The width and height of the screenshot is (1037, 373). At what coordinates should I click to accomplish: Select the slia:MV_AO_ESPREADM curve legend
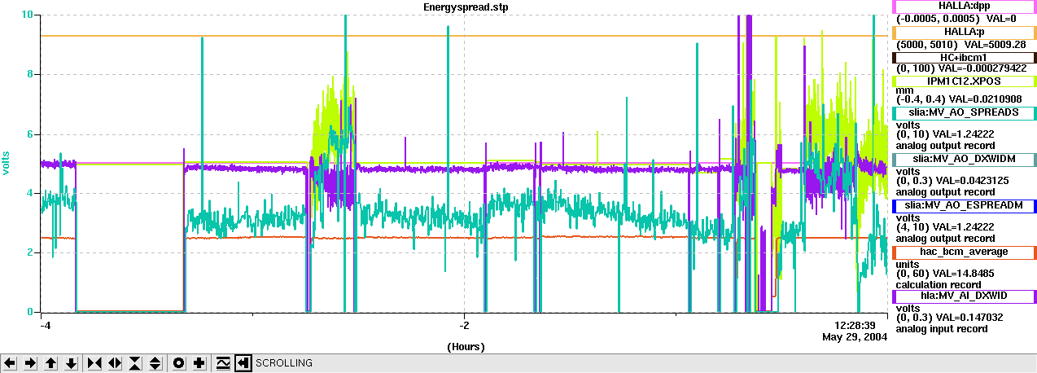point(964,205)
